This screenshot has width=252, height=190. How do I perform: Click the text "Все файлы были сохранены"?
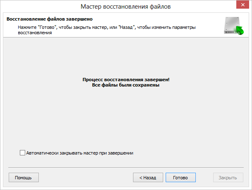[126, 85]
